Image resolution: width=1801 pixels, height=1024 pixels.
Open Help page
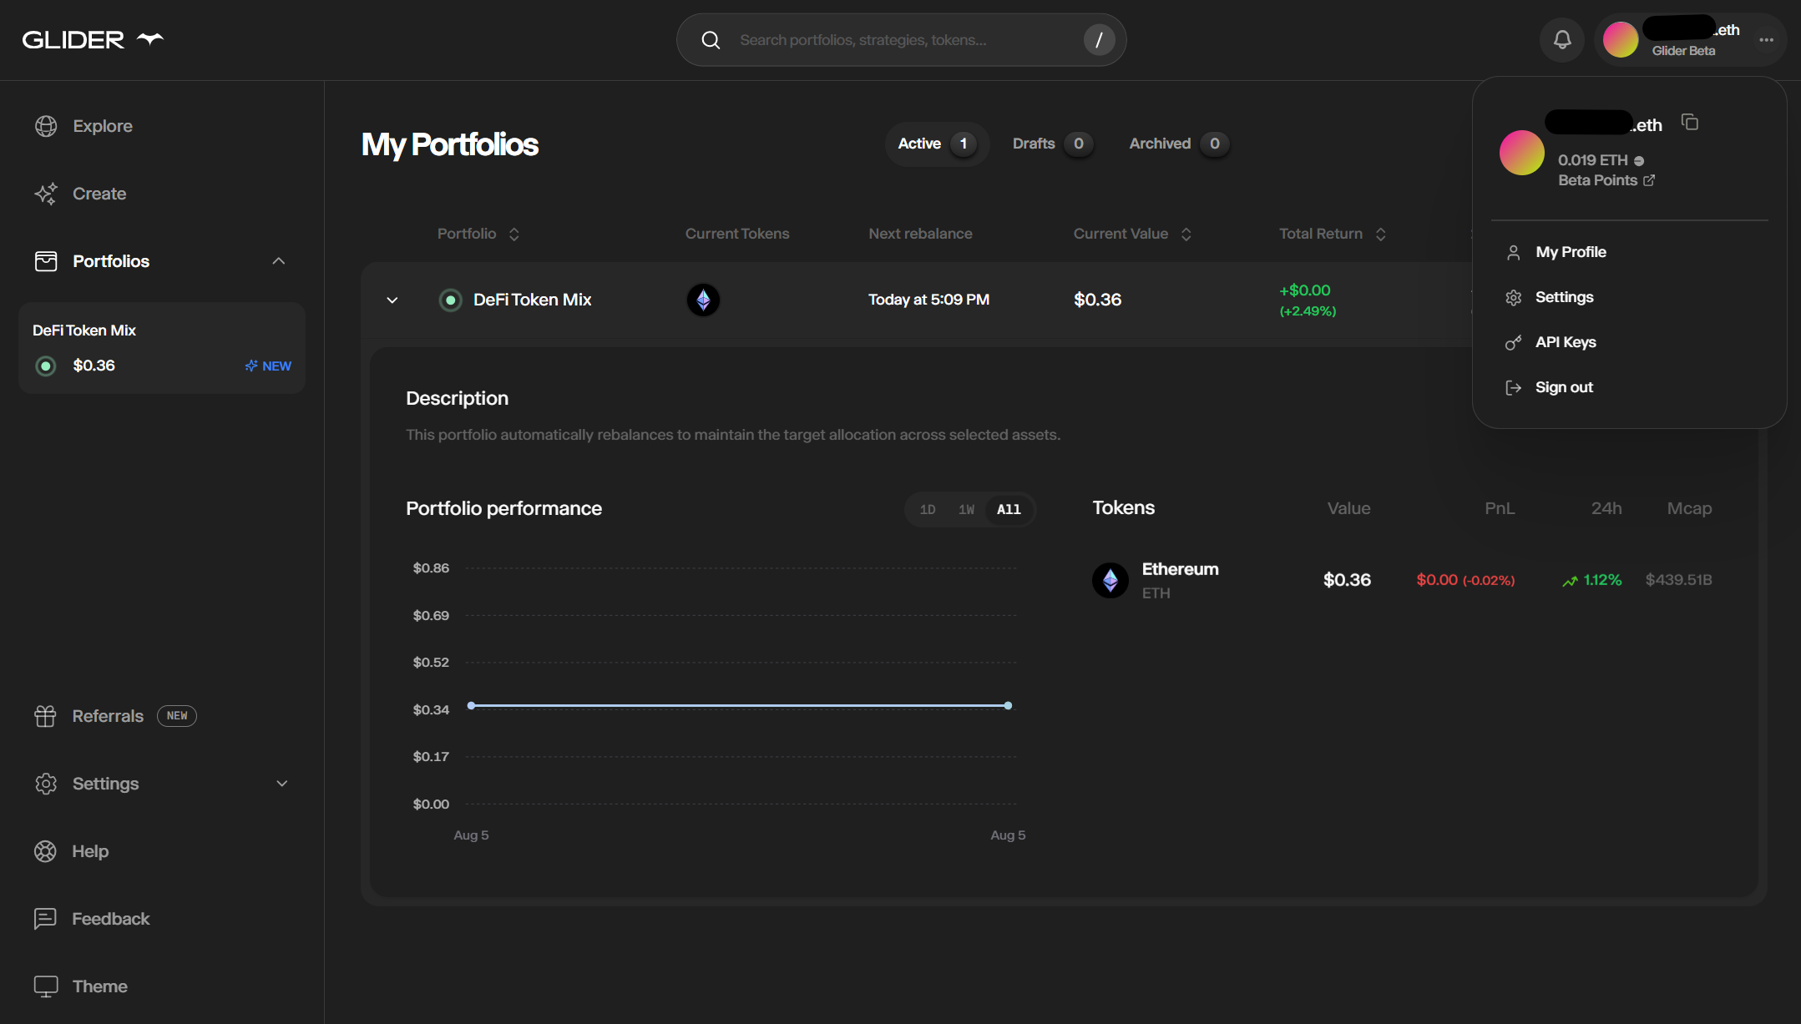coord(90,851)
